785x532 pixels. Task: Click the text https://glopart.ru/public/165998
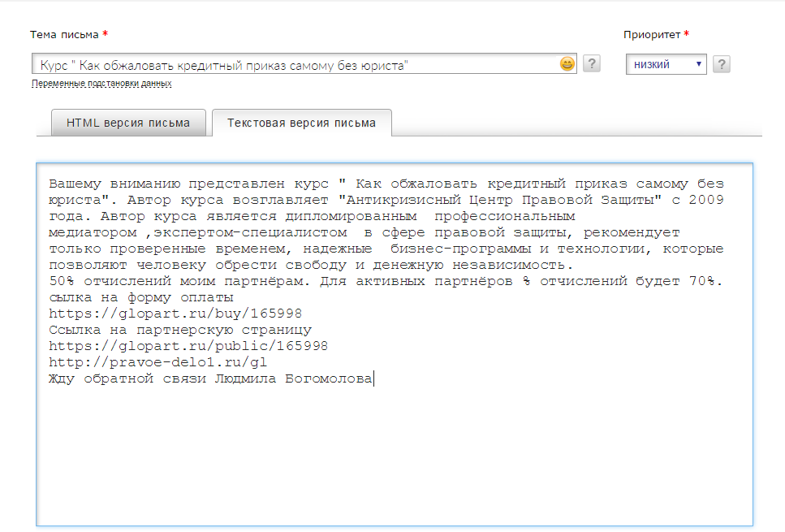click(x=188, y=346)
